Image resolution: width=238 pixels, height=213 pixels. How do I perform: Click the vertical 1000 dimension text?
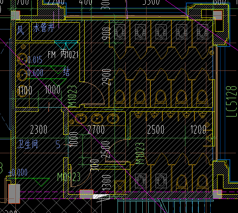click(x=74, y=139)
